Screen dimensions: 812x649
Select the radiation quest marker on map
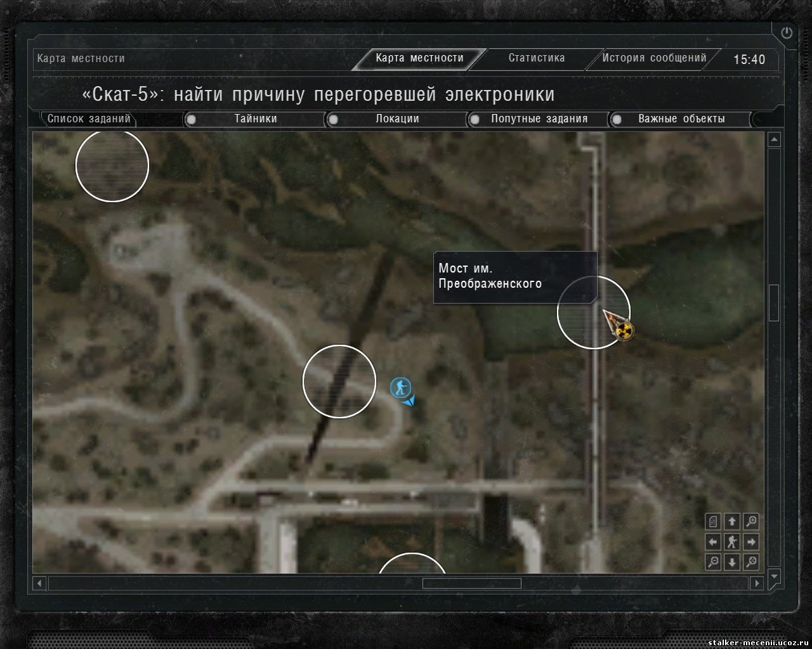[625, 330]
